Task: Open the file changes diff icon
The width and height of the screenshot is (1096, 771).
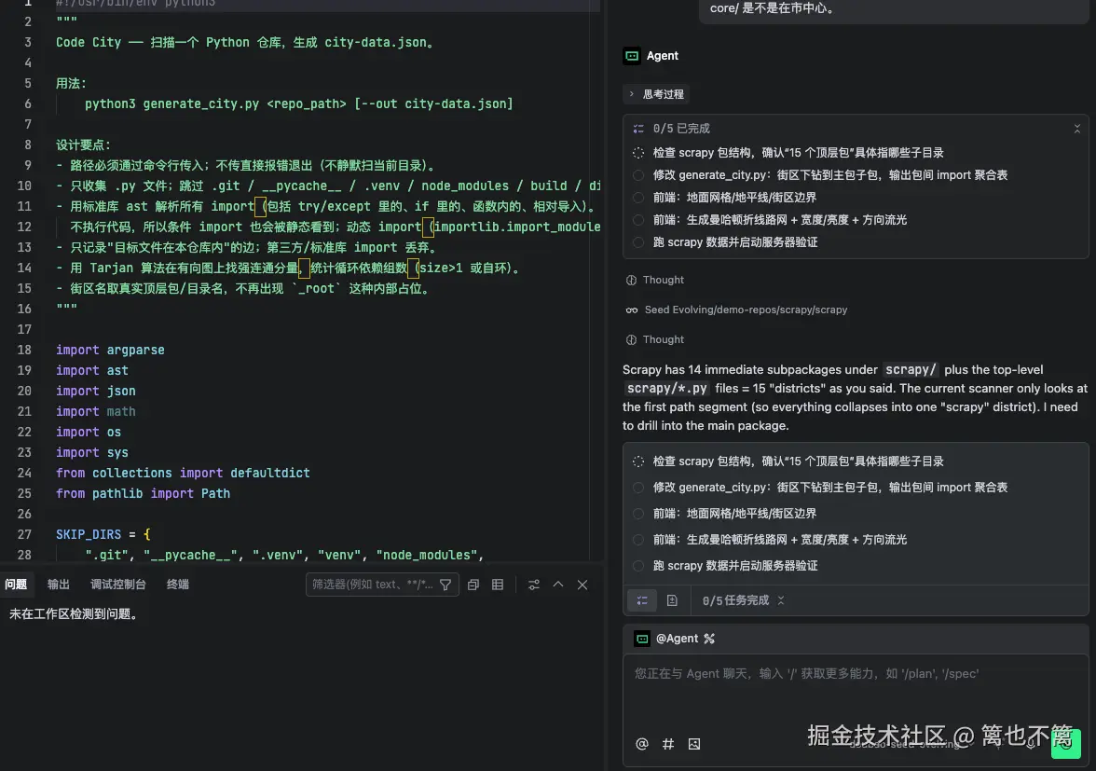Action: 673,600
